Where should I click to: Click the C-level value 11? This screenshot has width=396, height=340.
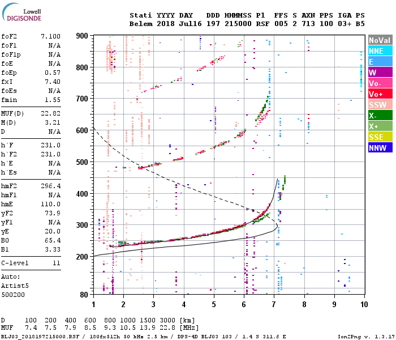point(57,263)
